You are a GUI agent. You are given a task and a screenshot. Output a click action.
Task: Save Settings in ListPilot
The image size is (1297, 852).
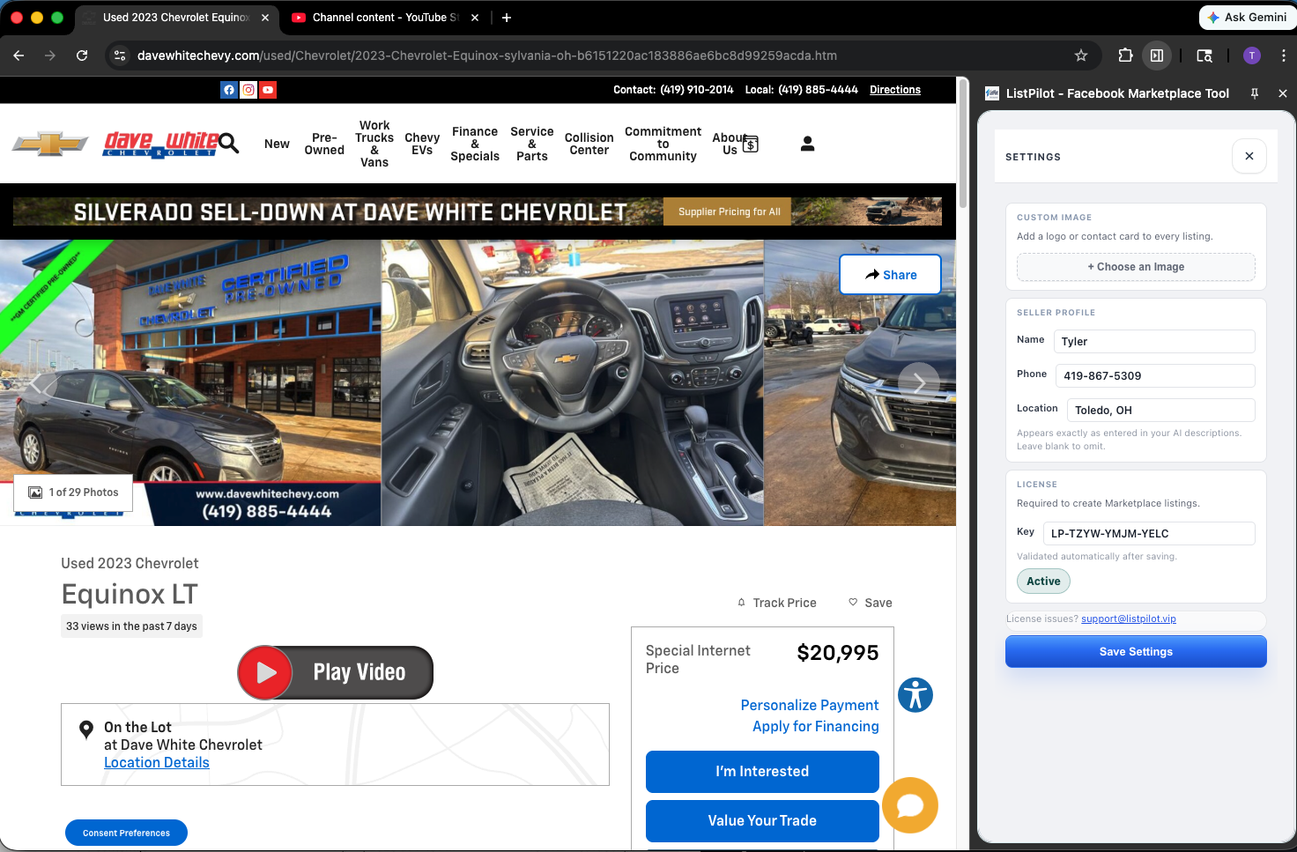[1136, 652]
